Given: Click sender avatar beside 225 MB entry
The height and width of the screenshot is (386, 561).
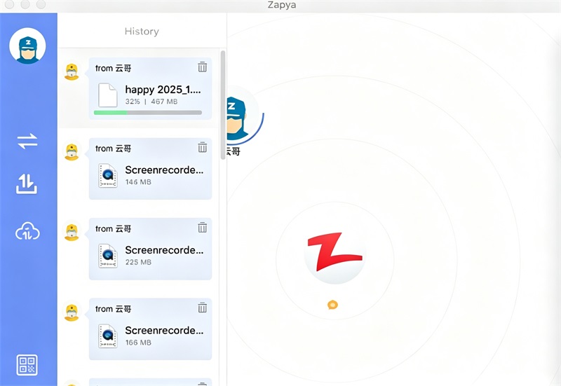Looking at the screenshot, I should (x=72, y=232).
